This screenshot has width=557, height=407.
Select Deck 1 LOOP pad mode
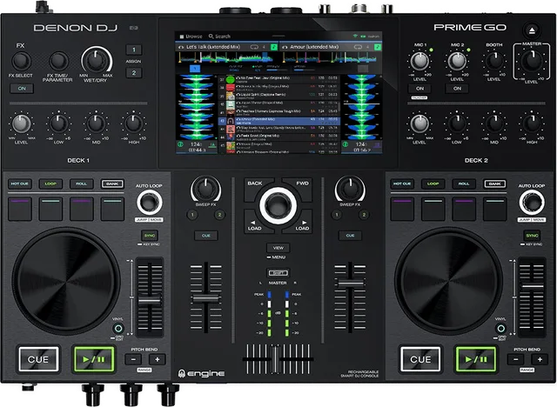[x=50, y=183]
